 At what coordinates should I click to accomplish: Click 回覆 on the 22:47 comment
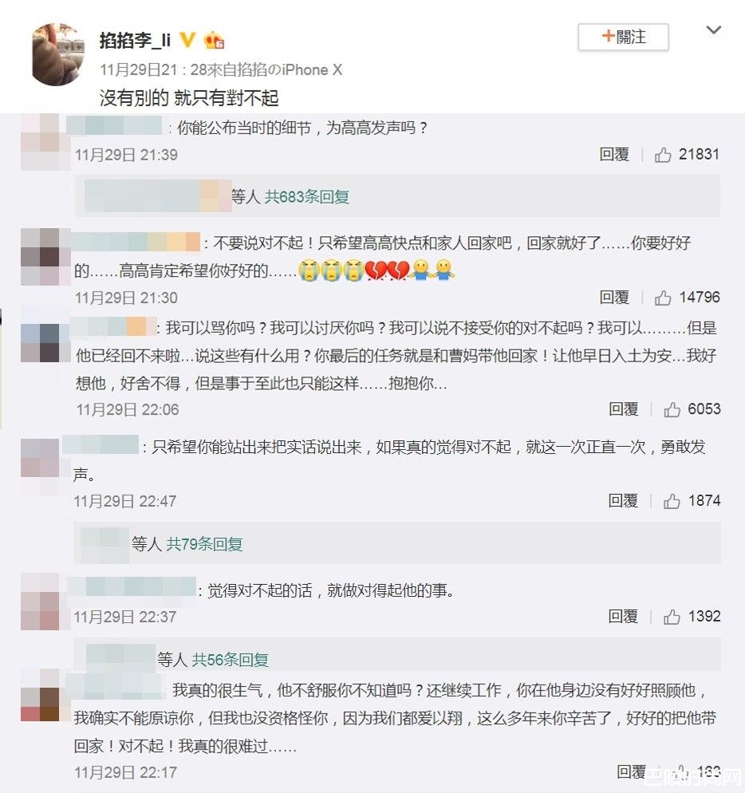pos(623,501)
